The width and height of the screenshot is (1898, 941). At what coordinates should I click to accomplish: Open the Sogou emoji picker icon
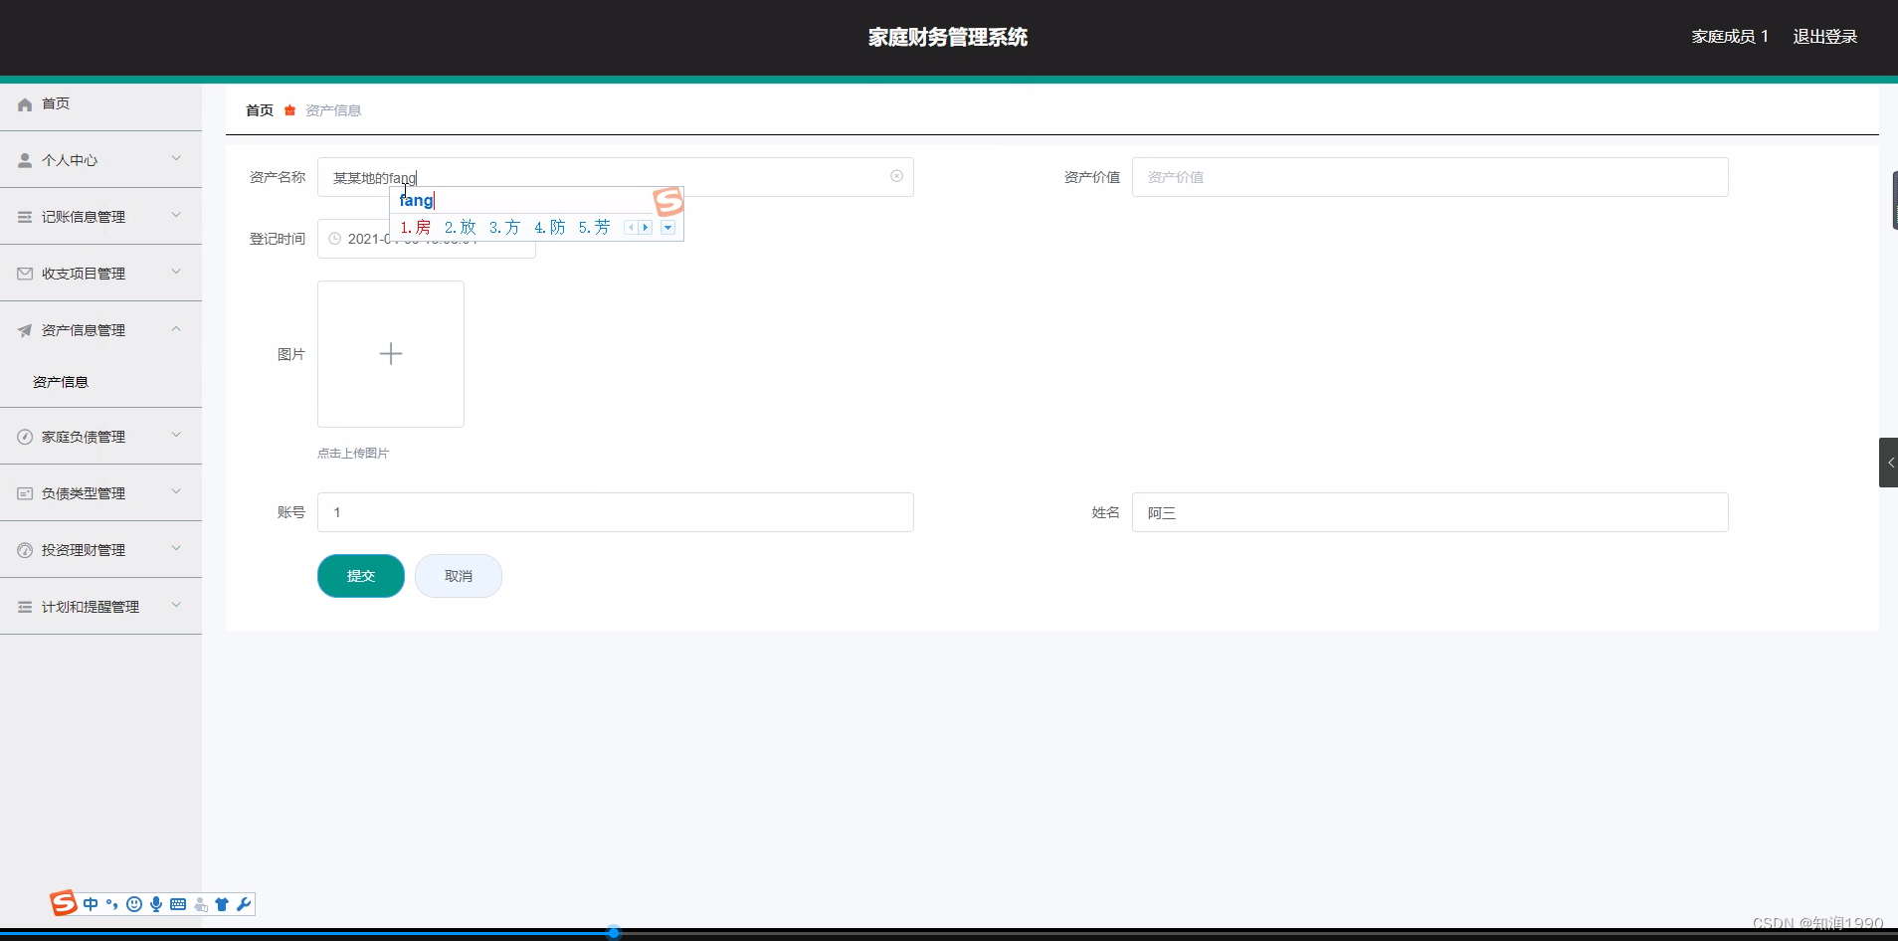(134, 904)
